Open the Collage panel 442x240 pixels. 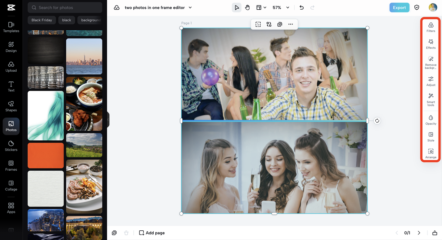pyautogui.click(x=11, y=186)
